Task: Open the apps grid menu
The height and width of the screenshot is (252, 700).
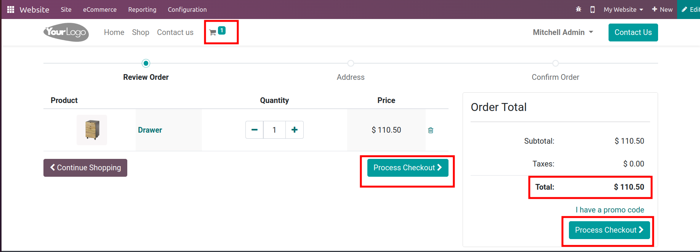Action: [x=11, y=10]
